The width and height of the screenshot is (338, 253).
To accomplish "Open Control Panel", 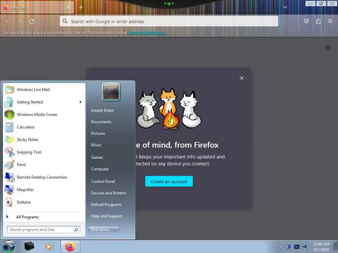I will 103,182.
